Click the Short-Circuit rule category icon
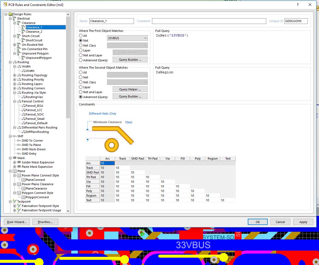319x265 pixels. coord(19,36)
